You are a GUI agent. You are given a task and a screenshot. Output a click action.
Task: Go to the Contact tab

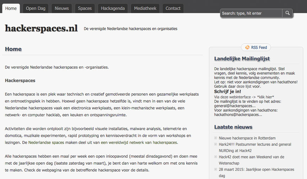coord(173,9)
